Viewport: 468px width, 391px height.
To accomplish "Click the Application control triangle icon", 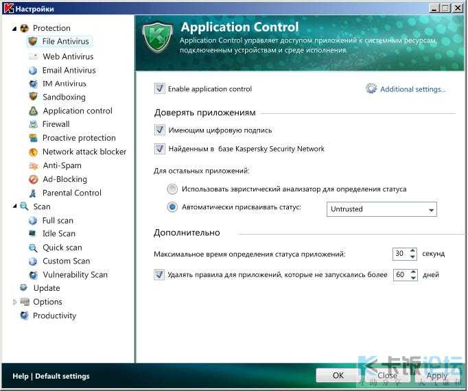I will (x=33, y=111).
